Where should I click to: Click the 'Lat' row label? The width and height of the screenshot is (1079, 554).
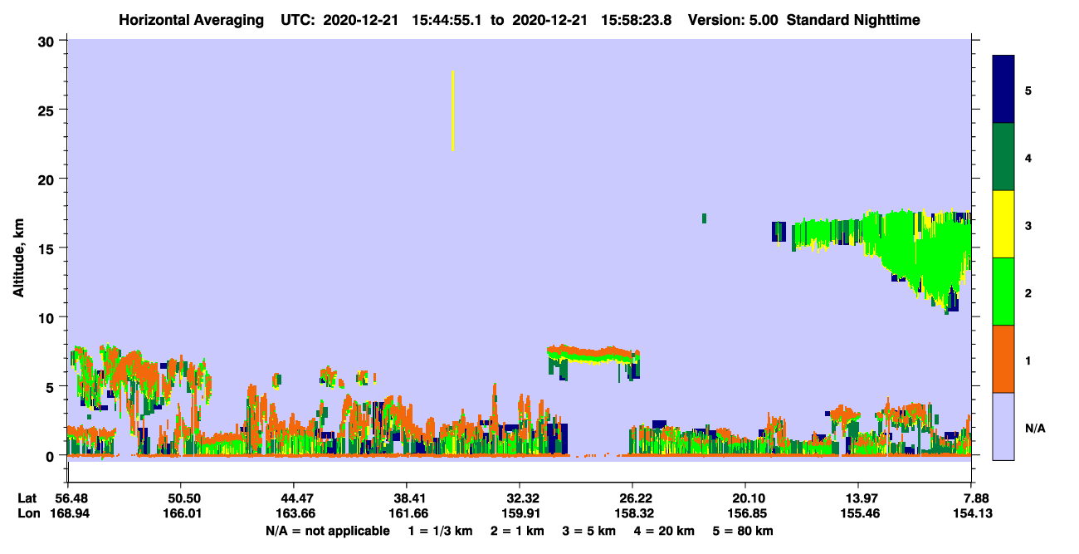[27, 498]
